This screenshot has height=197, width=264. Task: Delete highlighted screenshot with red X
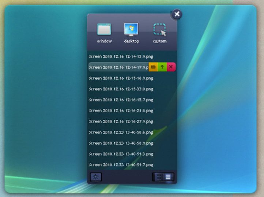pyautogui.click(x=171, y=67)
